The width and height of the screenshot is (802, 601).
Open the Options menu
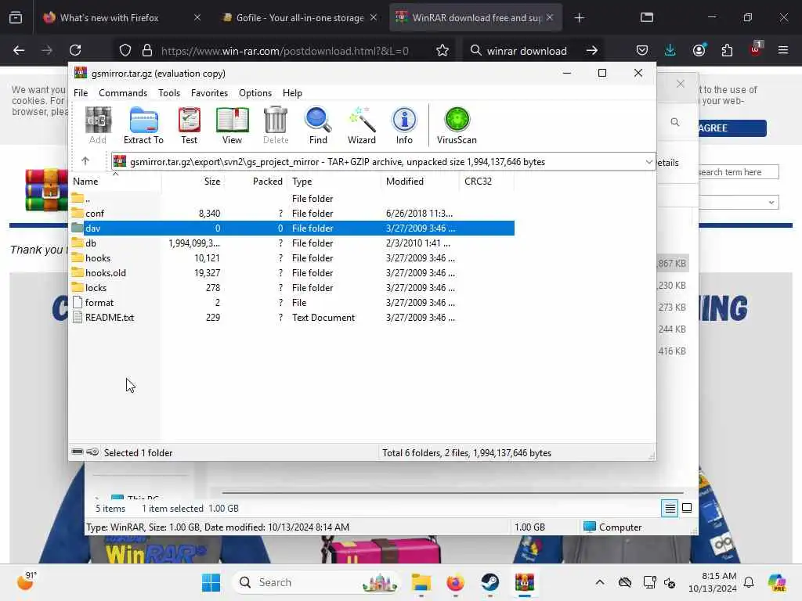coord(255,93)
